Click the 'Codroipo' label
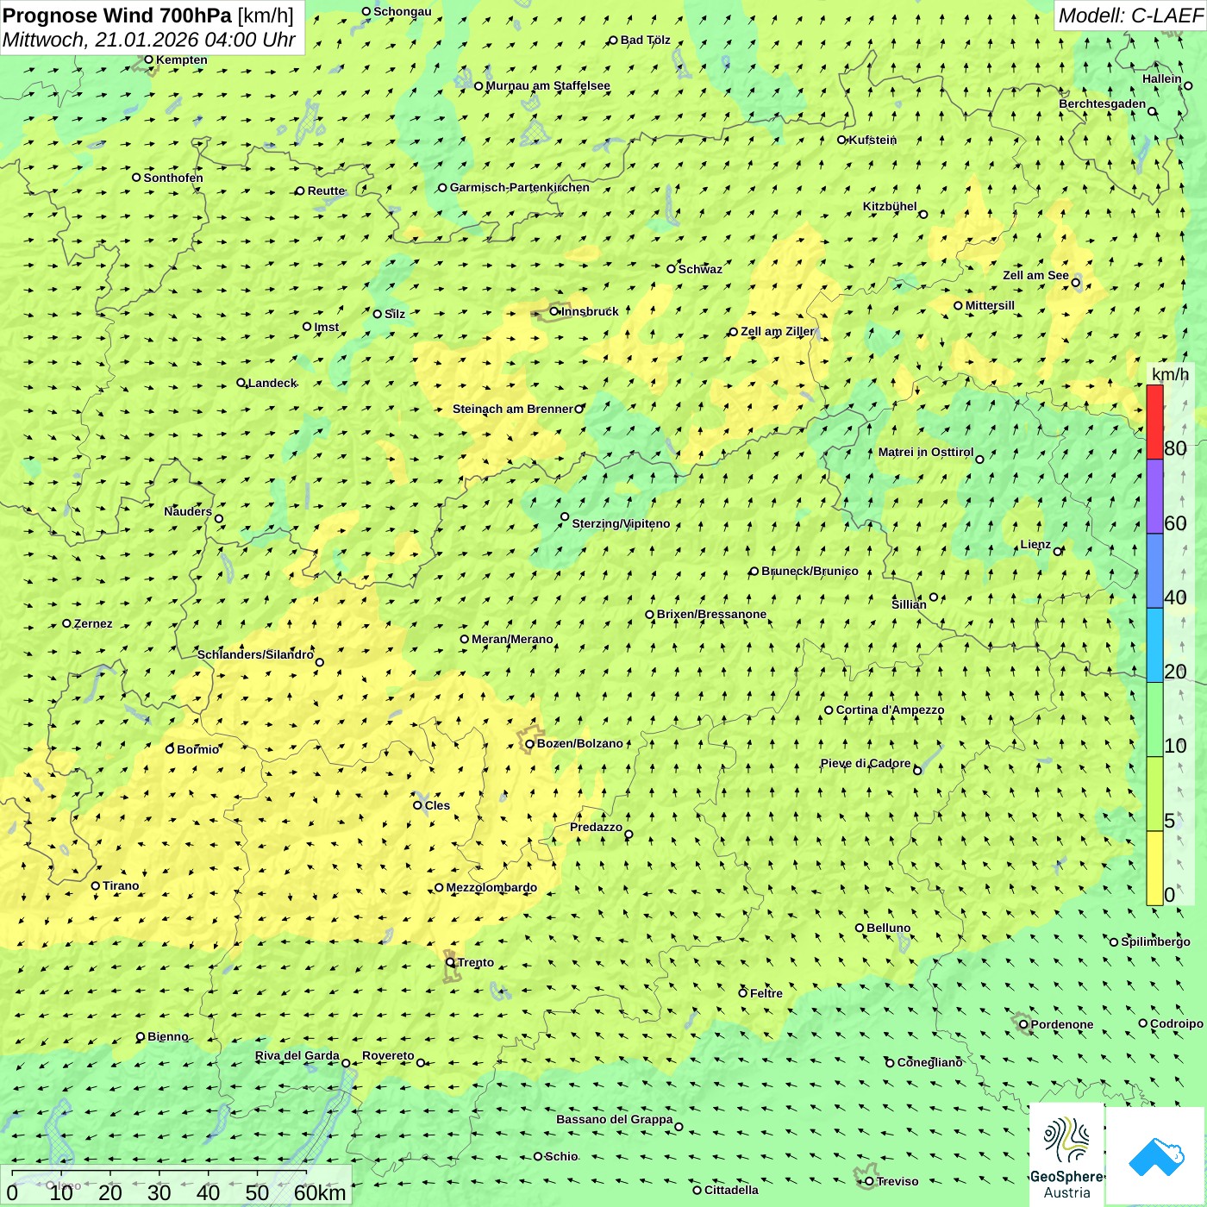Viewport: 1207px width, 1207px height. point(1177,1023)
